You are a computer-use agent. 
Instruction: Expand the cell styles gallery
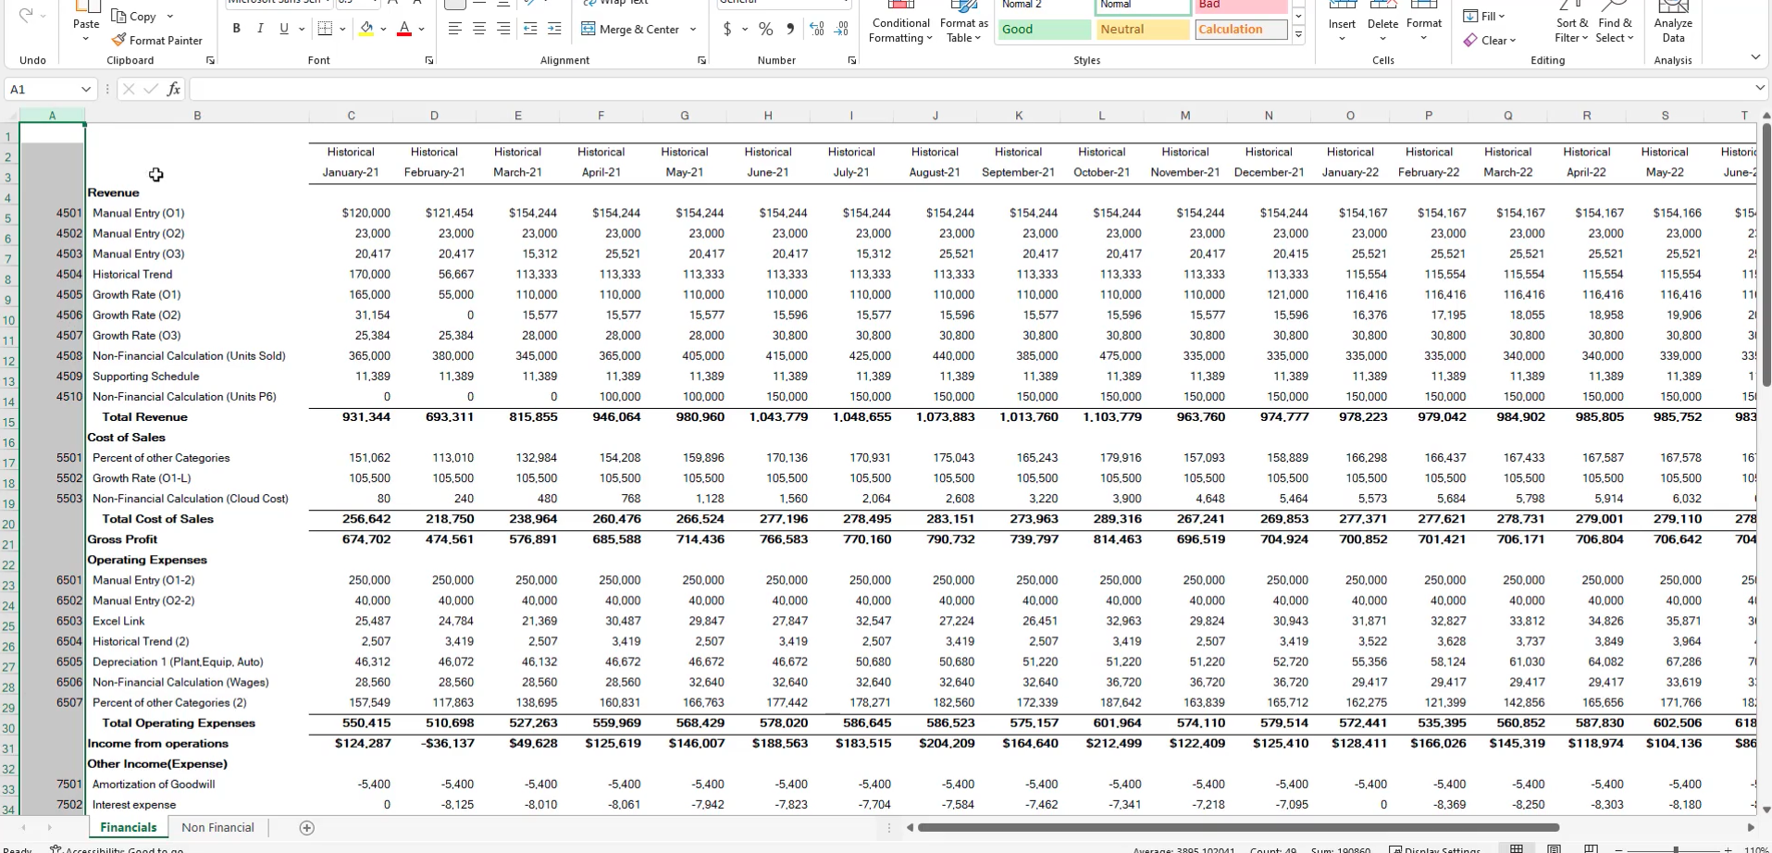pos(1298,35)
